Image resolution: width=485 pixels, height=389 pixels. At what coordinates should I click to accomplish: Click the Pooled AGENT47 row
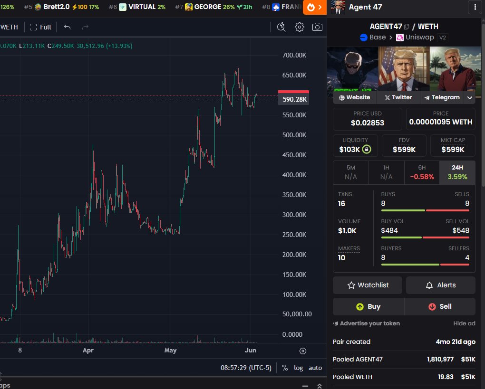[404, 360]
